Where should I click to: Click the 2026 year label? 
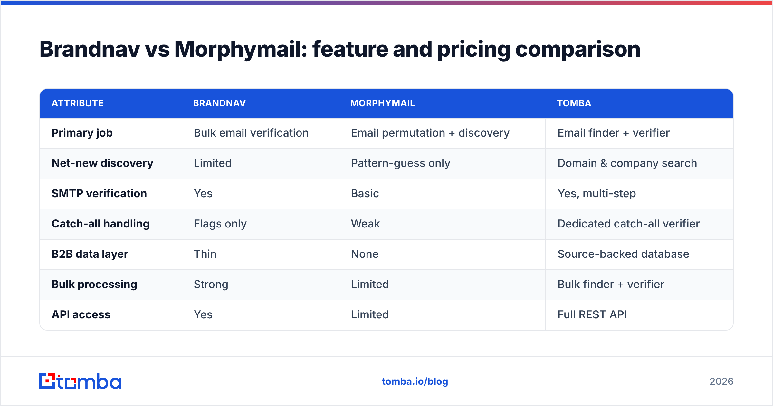coord(721,382)
